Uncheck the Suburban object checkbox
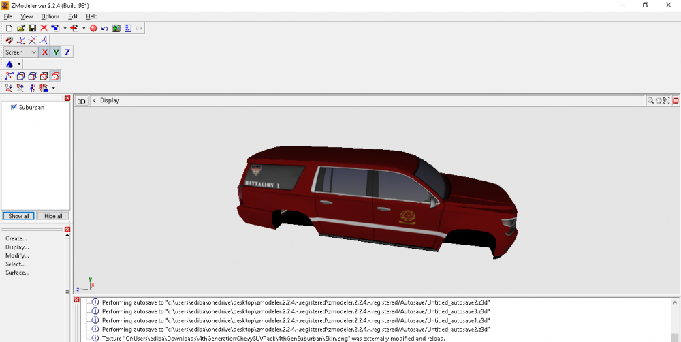 (14, 107)
